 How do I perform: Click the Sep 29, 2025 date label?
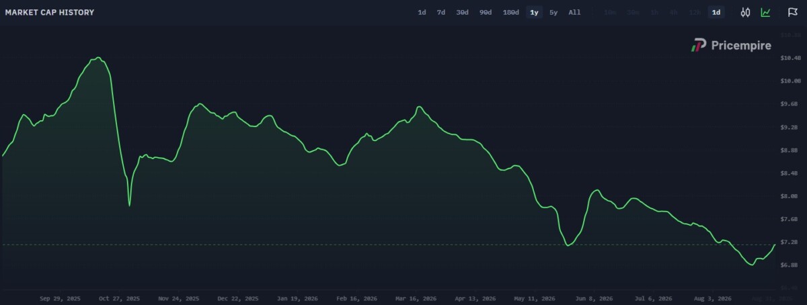(x=61, y=298)
